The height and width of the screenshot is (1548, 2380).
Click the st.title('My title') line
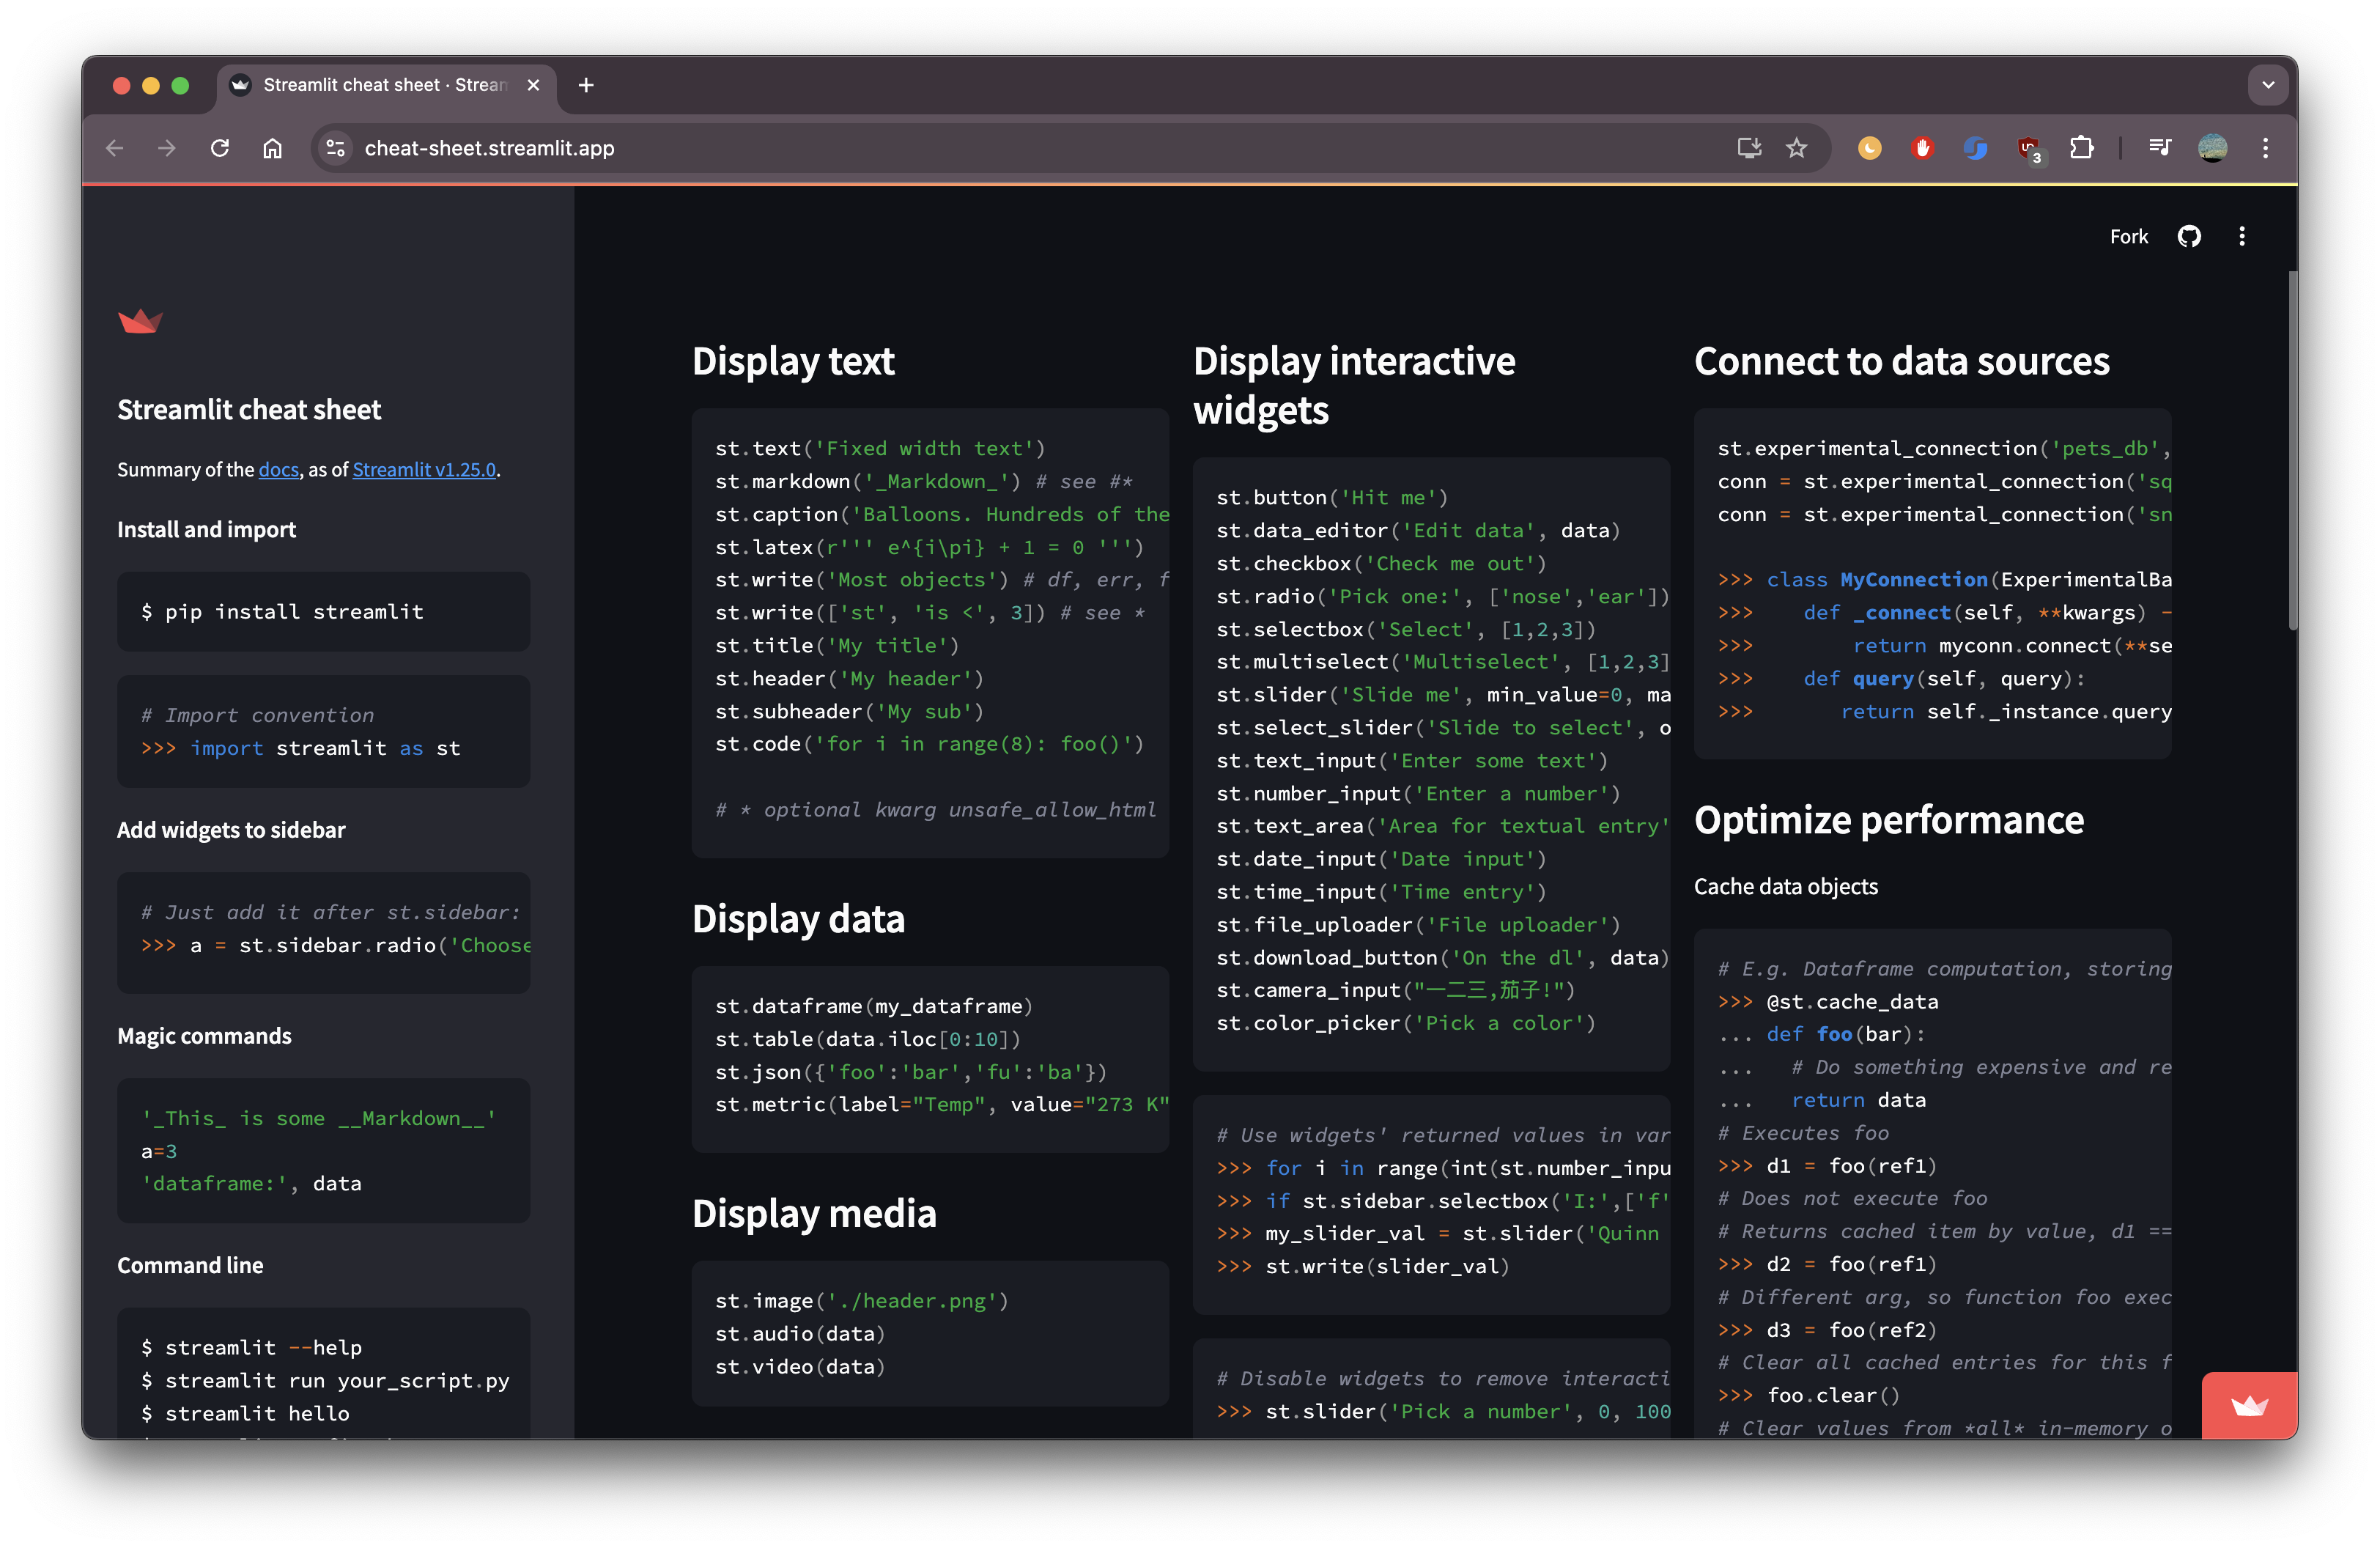(837, 645)
